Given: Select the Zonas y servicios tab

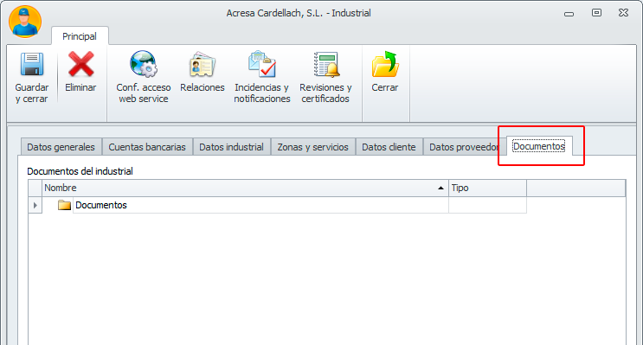Looking at the screenshot, I should coord(313,147).
